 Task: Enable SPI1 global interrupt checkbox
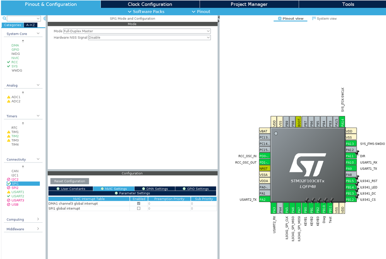click(x=139, y=208)
